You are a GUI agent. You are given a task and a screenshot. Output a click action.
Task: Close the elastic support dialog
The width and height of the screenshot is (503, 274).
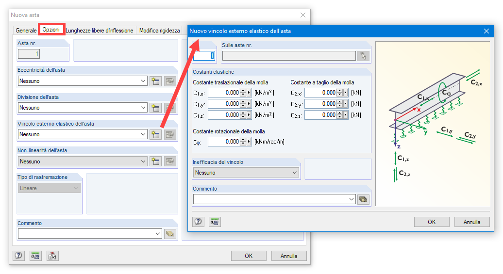(x=486, y=31)
